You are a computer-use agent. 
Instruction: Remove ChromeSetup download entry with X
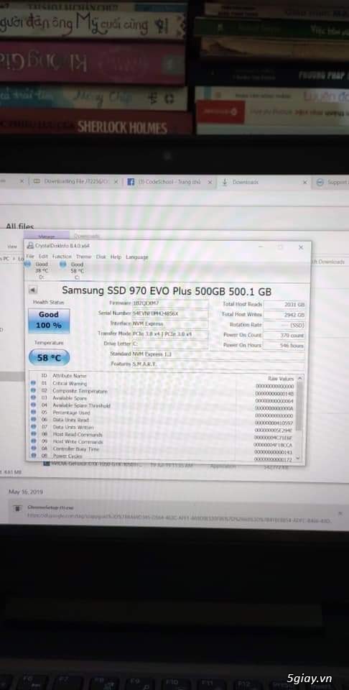click(x=340, y=513)
